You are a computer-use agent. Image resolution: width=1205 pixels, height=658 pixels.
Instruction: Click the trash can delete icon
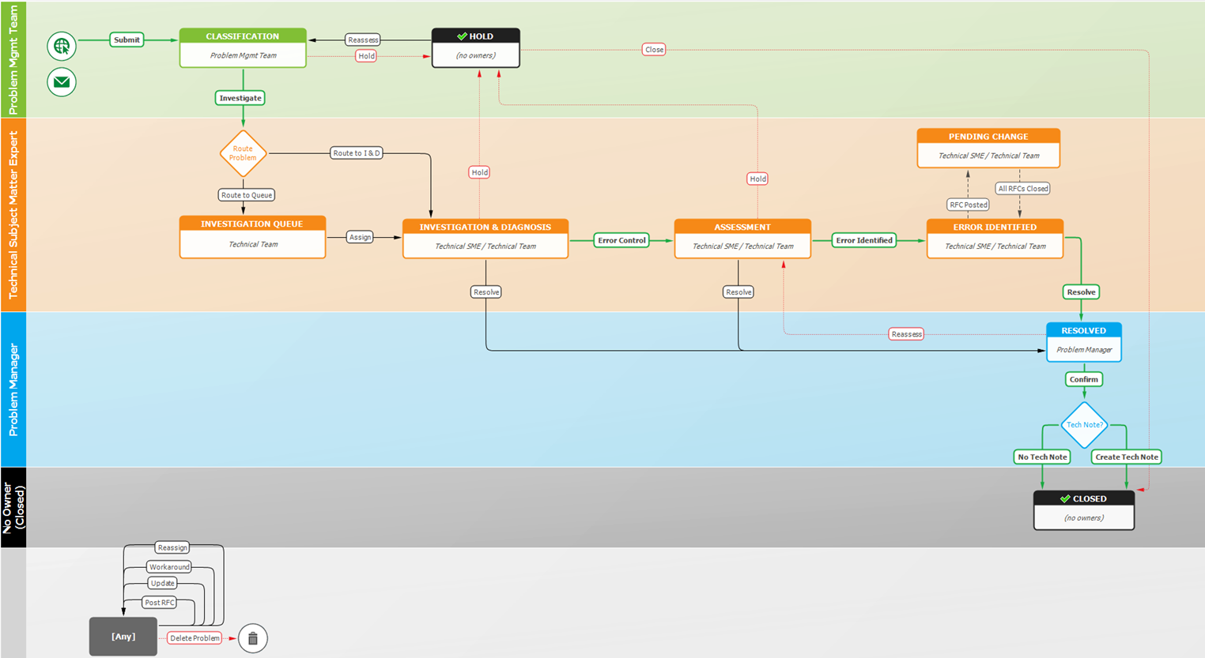pos(253,638)
